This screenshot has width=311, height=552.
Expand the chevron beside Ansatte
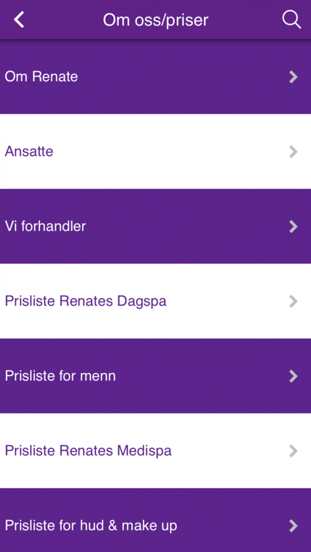pyautogui.click(x=294, y=152)
